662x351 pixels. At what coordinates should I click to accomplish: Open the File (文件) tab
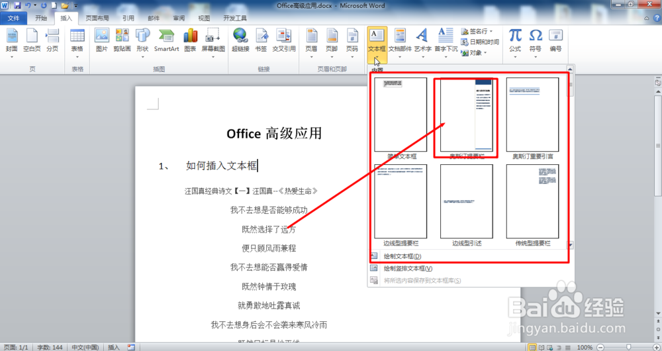click(x=13, y=18)
